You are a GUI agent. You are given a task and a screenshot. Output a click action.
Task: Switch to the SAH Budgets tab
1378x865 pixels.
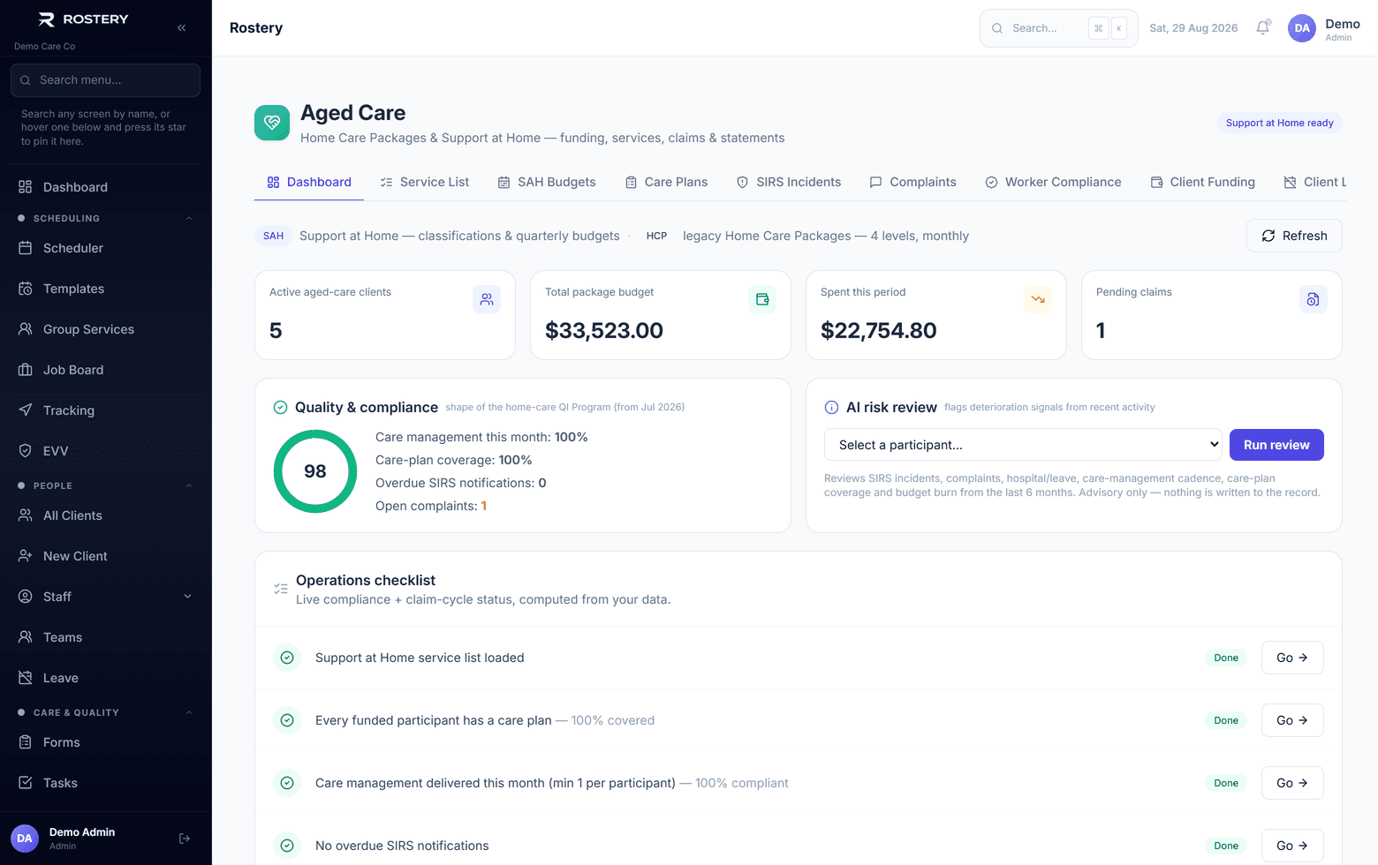547,182
